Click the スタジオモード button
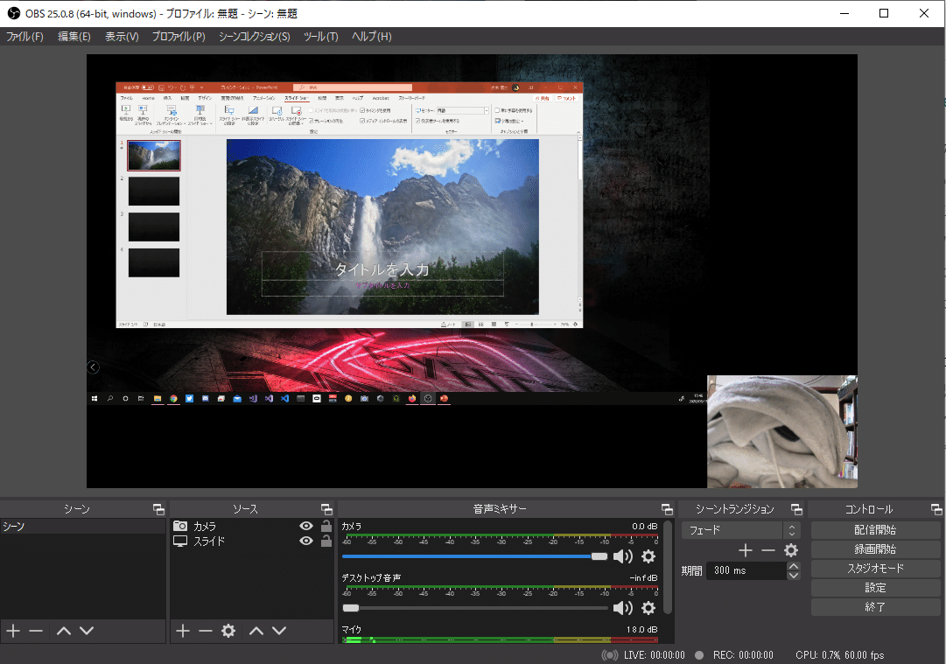This screenshot has width=946, height=664. click(875, 568)
